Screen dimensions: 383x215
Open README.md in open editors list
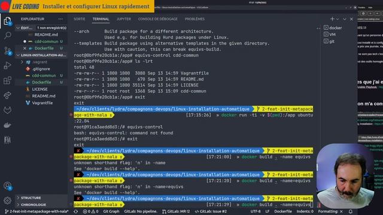pyautogui.click(x=46, y=35)
